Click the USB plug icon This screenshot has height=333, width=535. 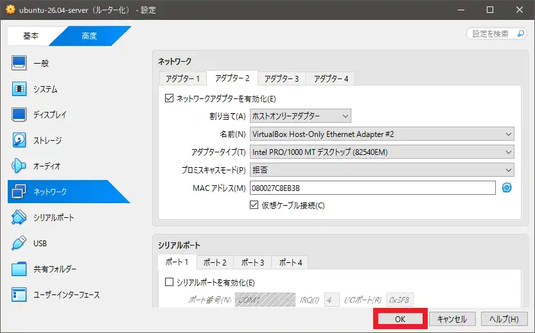(19, 243)
